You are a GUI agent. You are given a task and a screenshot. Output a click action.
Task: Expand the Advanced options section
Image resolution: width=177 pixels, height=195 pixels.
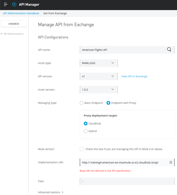pos(51,192)
